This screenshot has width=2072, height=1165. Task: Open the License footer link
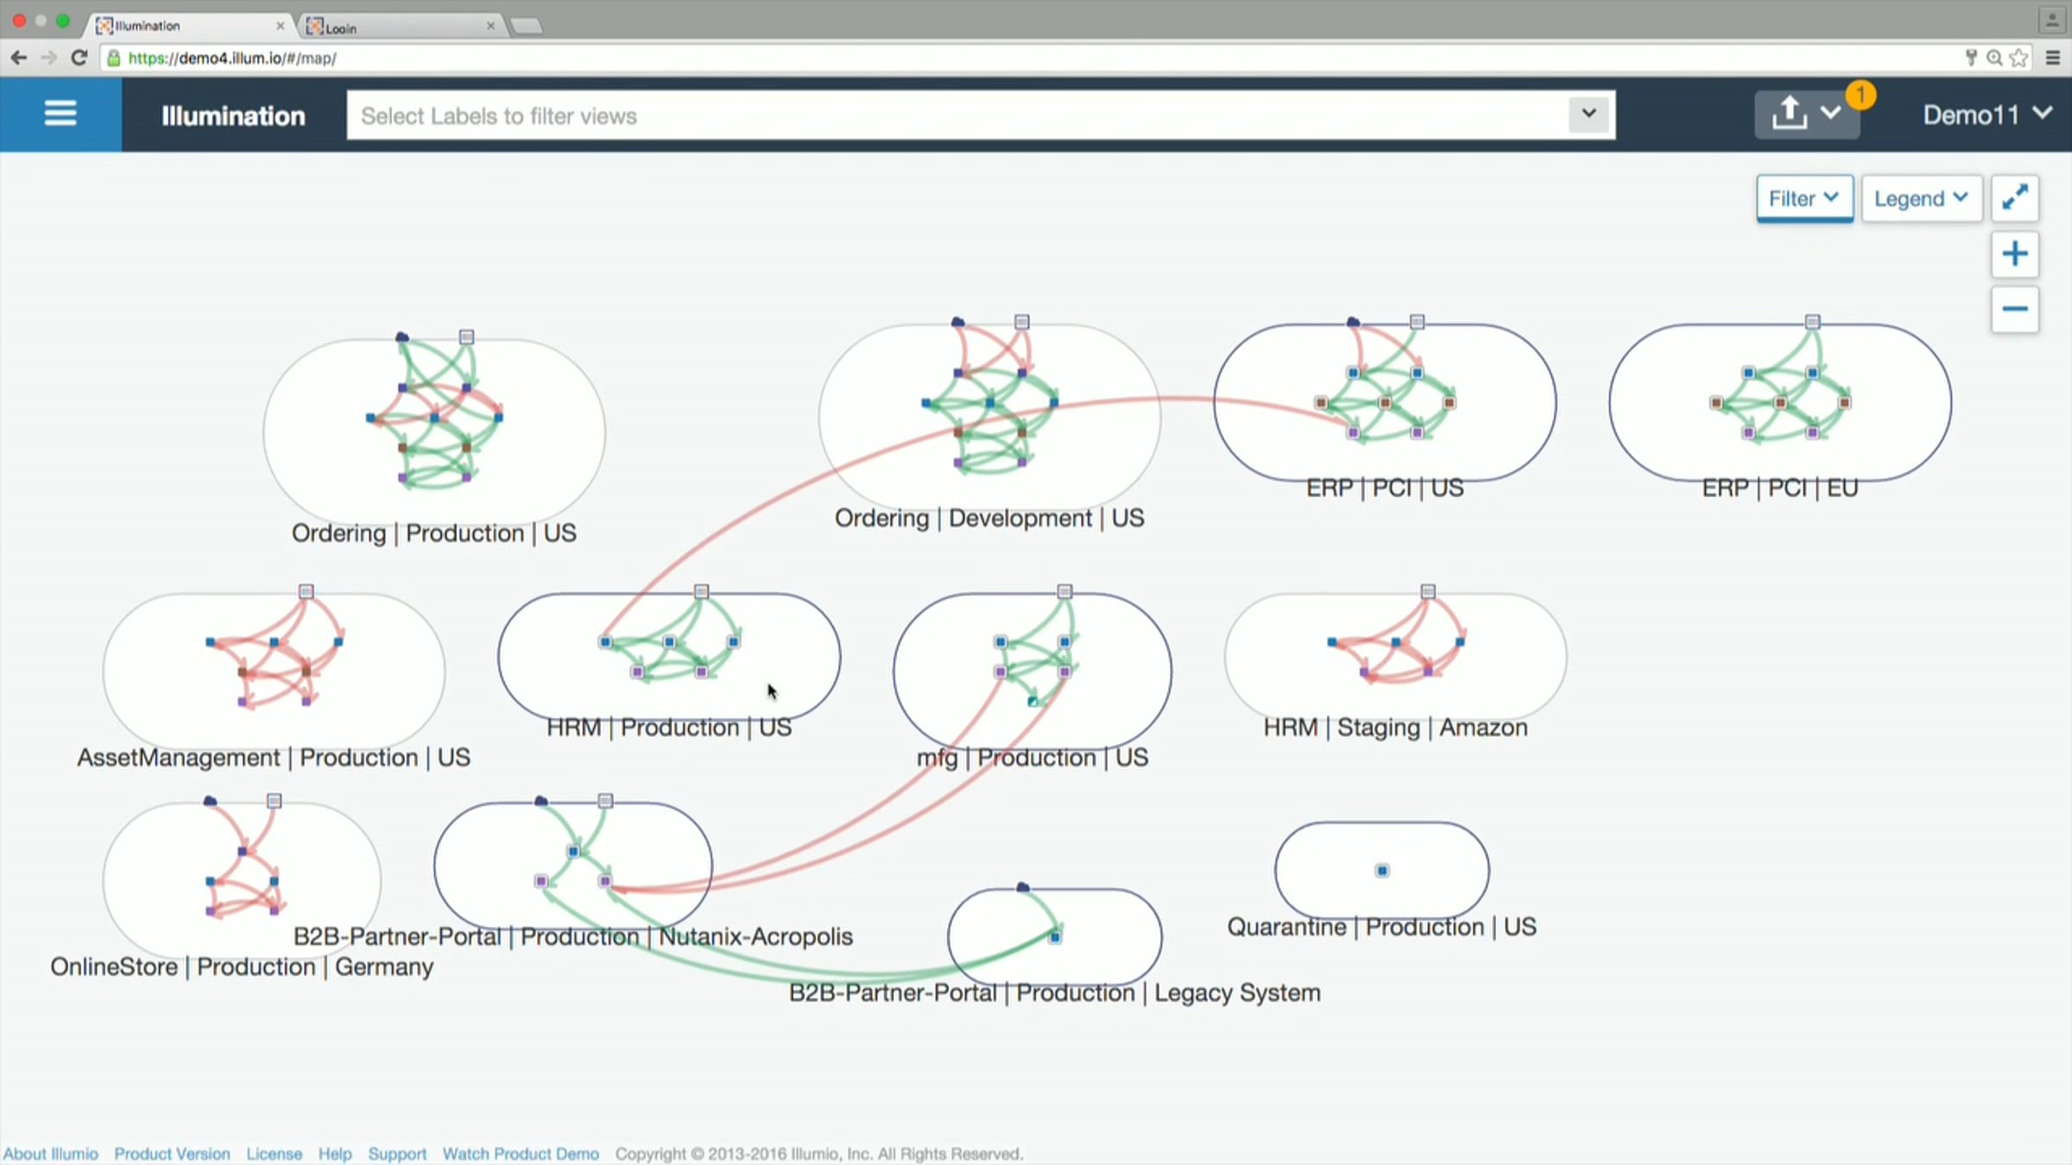pyautogui.click(x=274, y=1154)
